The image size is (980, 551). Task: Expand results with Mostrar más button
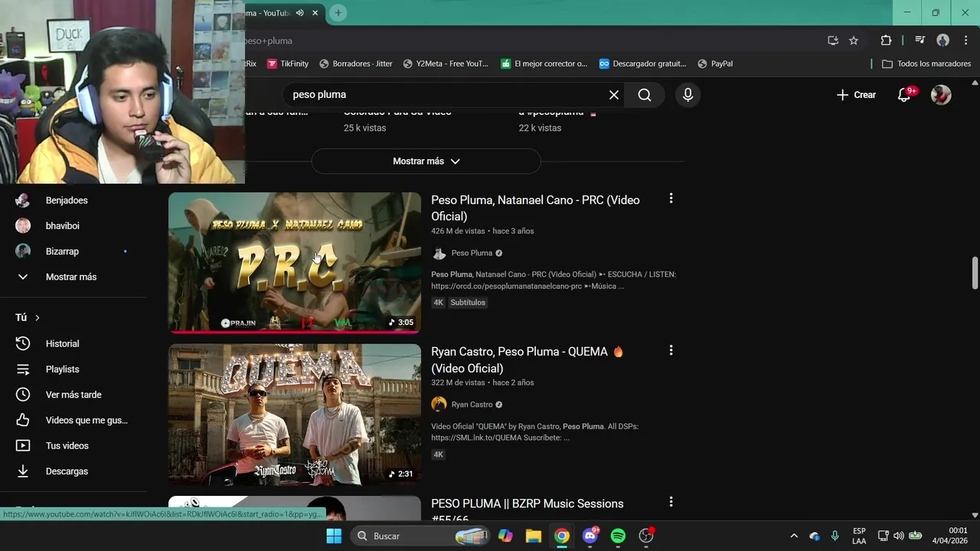tap(426, 161)
